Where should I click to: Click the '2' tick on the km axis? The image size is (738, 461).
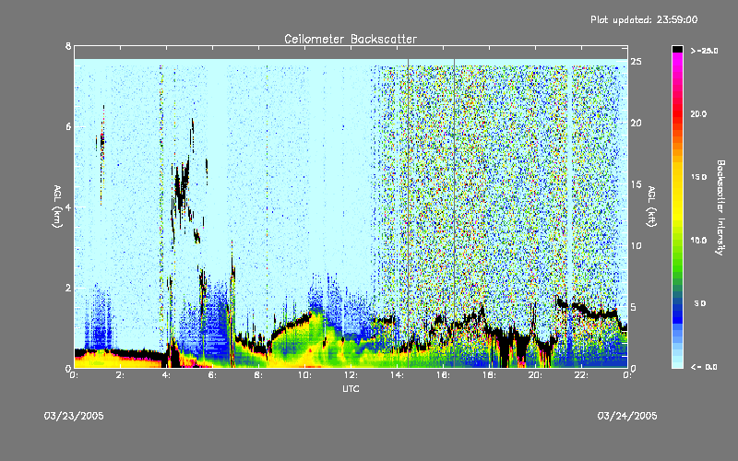click(68, 288)
